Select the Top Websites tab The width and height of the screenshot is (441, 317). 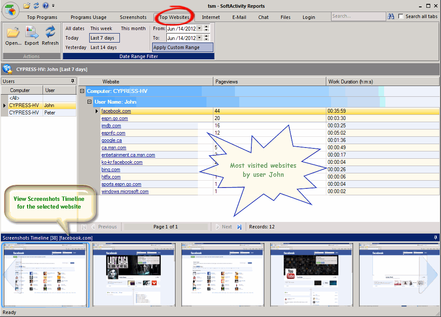coord(174,17)
